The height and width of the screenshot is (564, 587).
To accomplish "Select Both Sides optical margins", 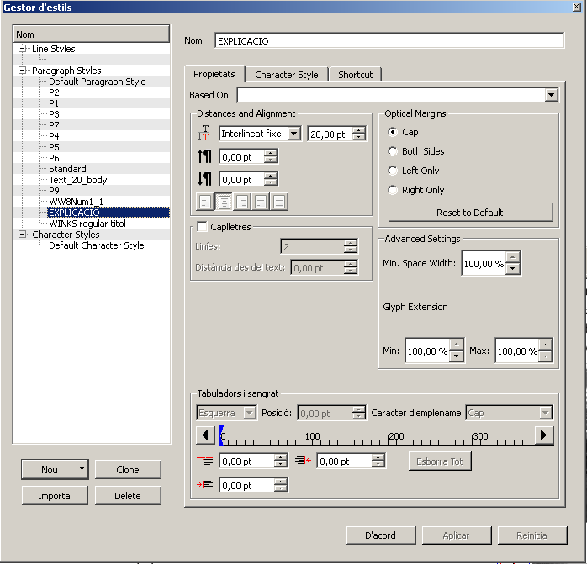I will point(393,151).
